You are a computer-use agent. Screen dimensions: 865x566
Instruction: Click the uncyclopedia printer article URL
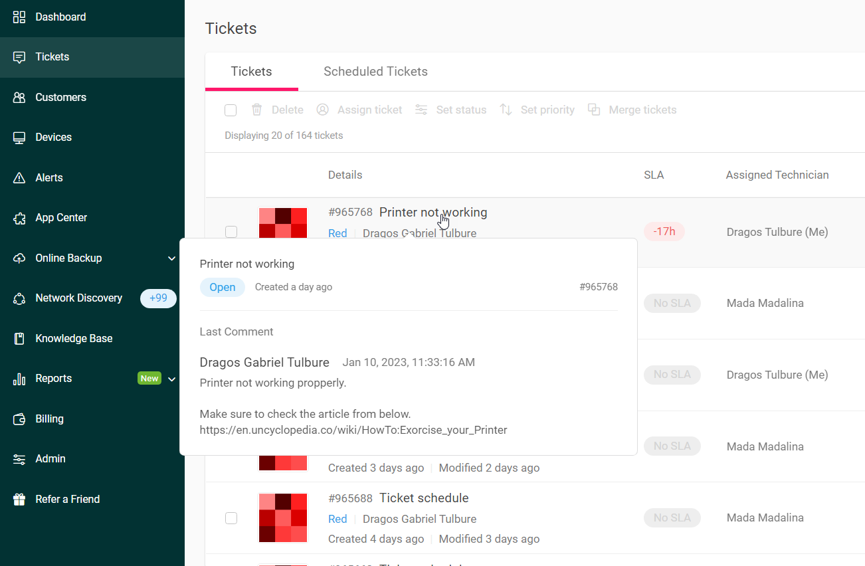353,430
